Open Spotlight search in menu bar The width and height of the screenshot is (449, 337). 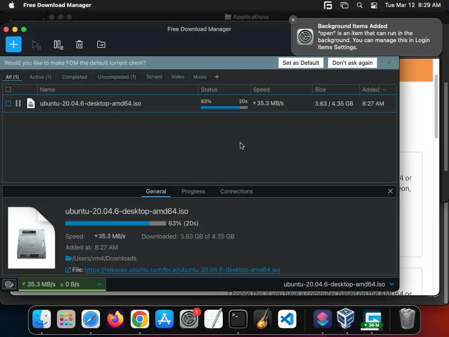(x=360, y=5)
